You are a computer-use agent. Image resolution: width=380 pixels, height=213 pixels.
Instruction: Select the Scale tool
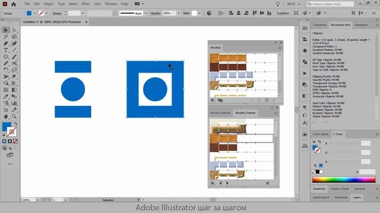click(x=14, y=70)
